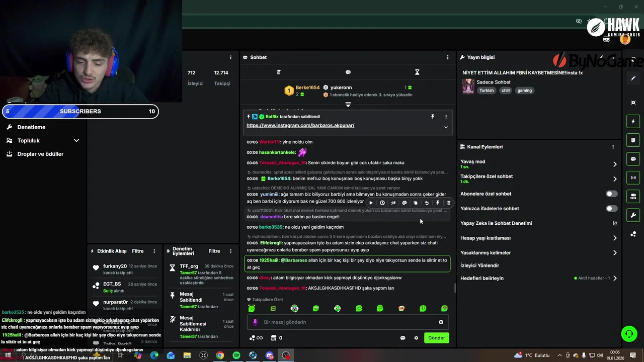Unpin the BotRix pinned message via pin icon
Image resolution: width=644 pixels, height=362 pixels.
tap(432, 117)
